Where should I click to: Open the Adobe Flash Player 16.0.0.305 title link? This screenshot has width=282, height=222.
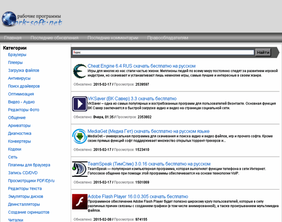click(x=138, y=196)
